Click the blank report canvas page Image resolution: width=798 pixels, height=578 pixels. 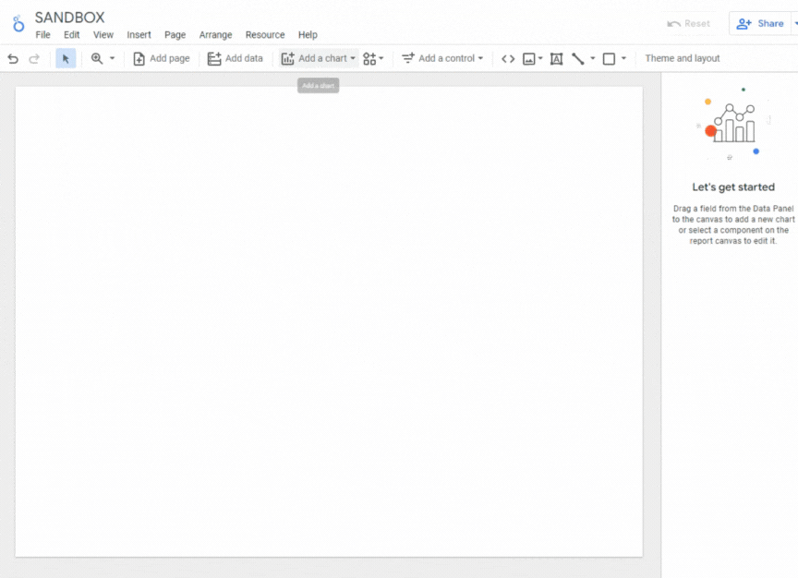tap(329, 321)
